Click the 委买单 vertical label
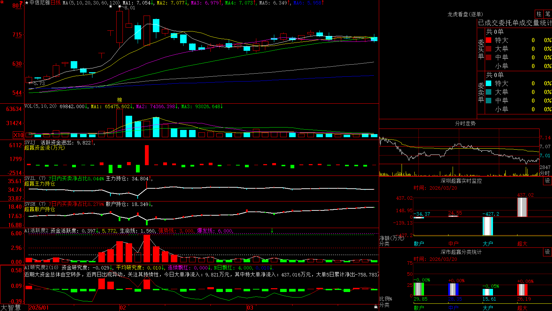Screen dimensions: 552x311 coord(481,49)
